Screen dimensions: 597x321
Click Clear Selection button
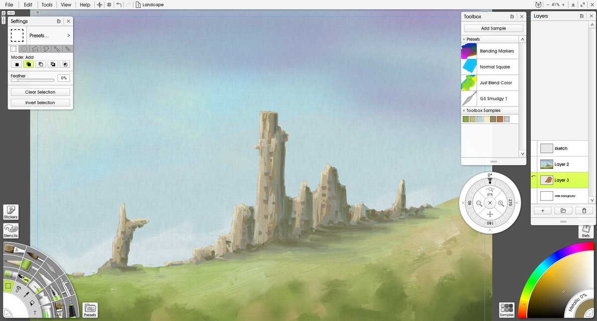[40, 92]
